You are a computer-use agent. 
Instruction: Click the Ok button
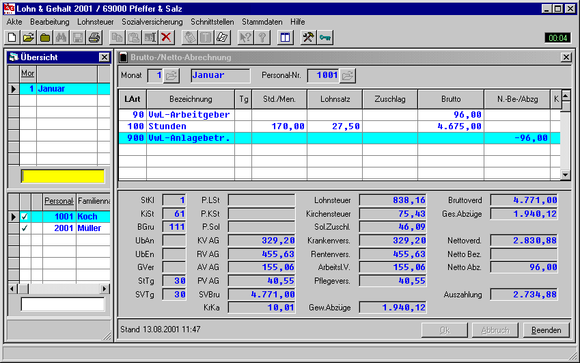click(444, 330)
